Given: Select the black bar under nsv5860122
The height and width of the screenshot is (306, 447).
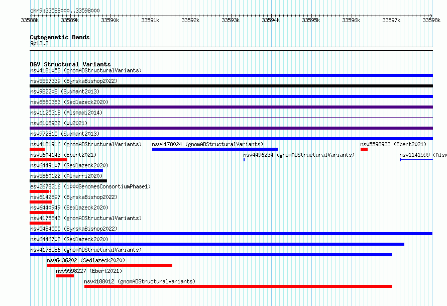Looking at the screenshot, I should click(68, 181).
